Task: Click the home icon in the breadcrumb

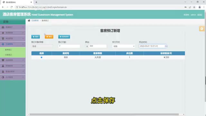Action: coord(29,21)
